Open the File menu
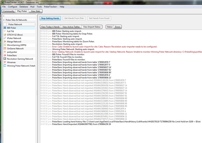Image resolution: width=202 pixels, height=143 pixels. (4, 7)
